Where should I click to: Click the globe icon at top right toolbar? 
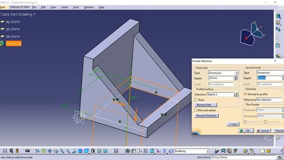[x=278, y=16]
